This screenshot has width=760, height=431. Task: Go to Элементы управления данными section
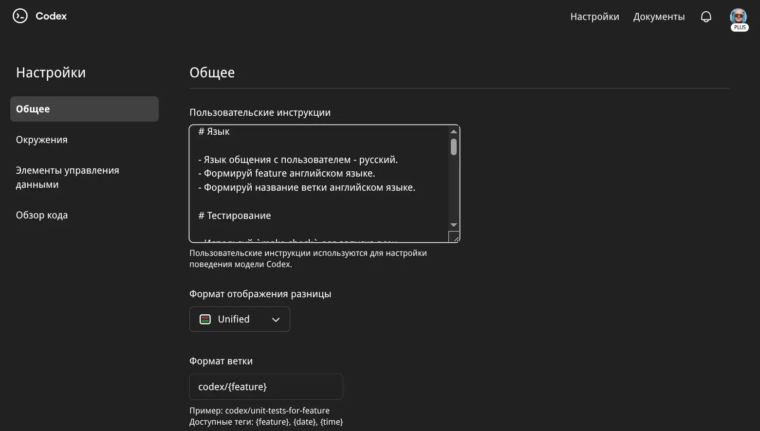click(67, 177)
